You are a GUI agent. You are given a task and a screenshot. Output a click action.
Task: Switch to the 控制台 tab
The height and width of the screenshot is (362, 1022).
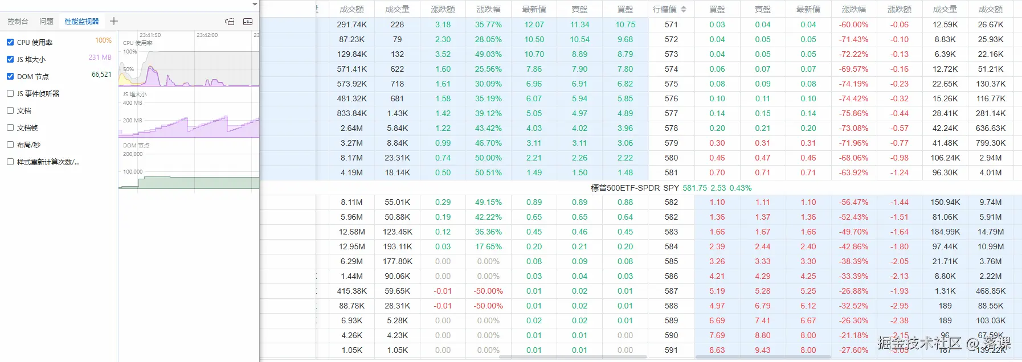coord(18,21)
